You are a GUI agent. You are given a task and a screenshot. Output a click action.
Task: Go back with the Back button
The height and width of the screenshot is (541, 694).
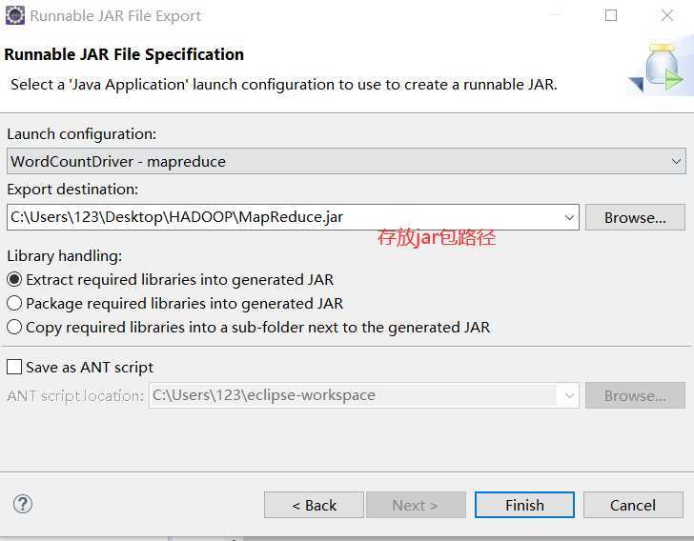pos(314,505)
